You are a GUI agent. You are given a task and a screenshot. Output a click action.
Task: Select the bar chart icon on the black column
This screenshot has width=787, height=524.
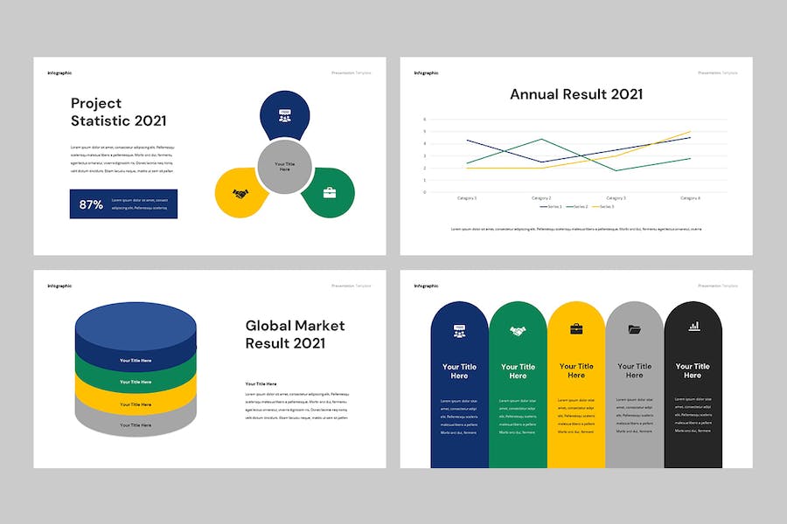point(693,326)
